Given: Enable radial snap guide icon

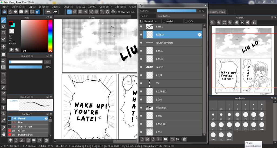Looking at the screenshot, I should pos(91,12).
